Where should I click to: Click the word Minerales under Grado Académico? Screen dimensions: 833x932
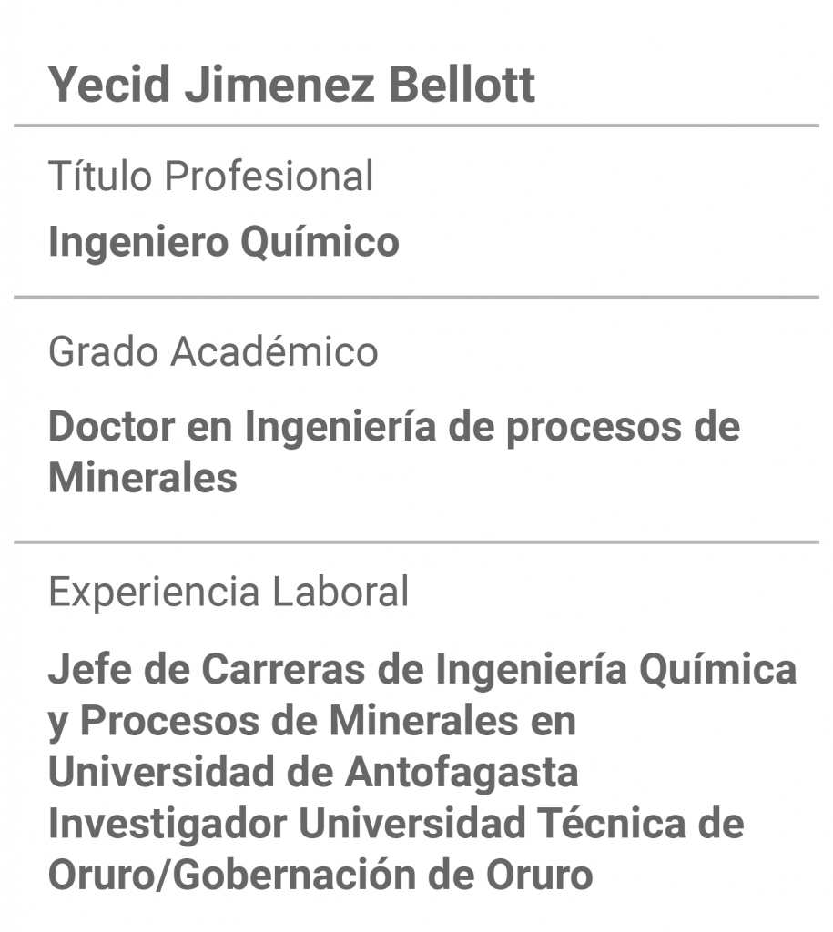point(143,478)
